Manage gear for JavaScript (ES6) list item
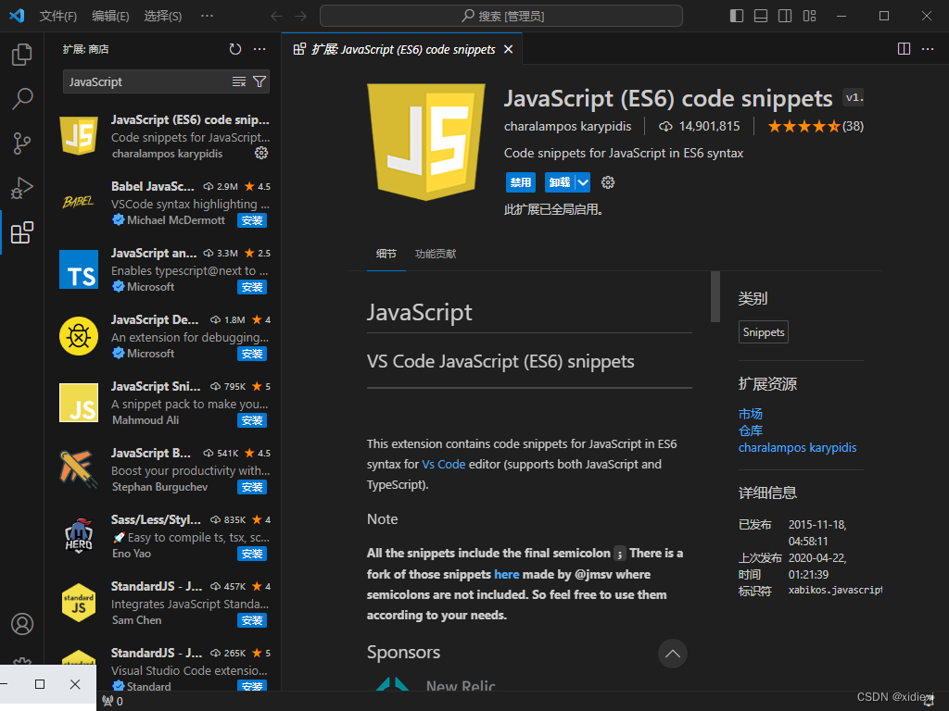Viewport: 949px width, 711px height. tap(261, 153)
